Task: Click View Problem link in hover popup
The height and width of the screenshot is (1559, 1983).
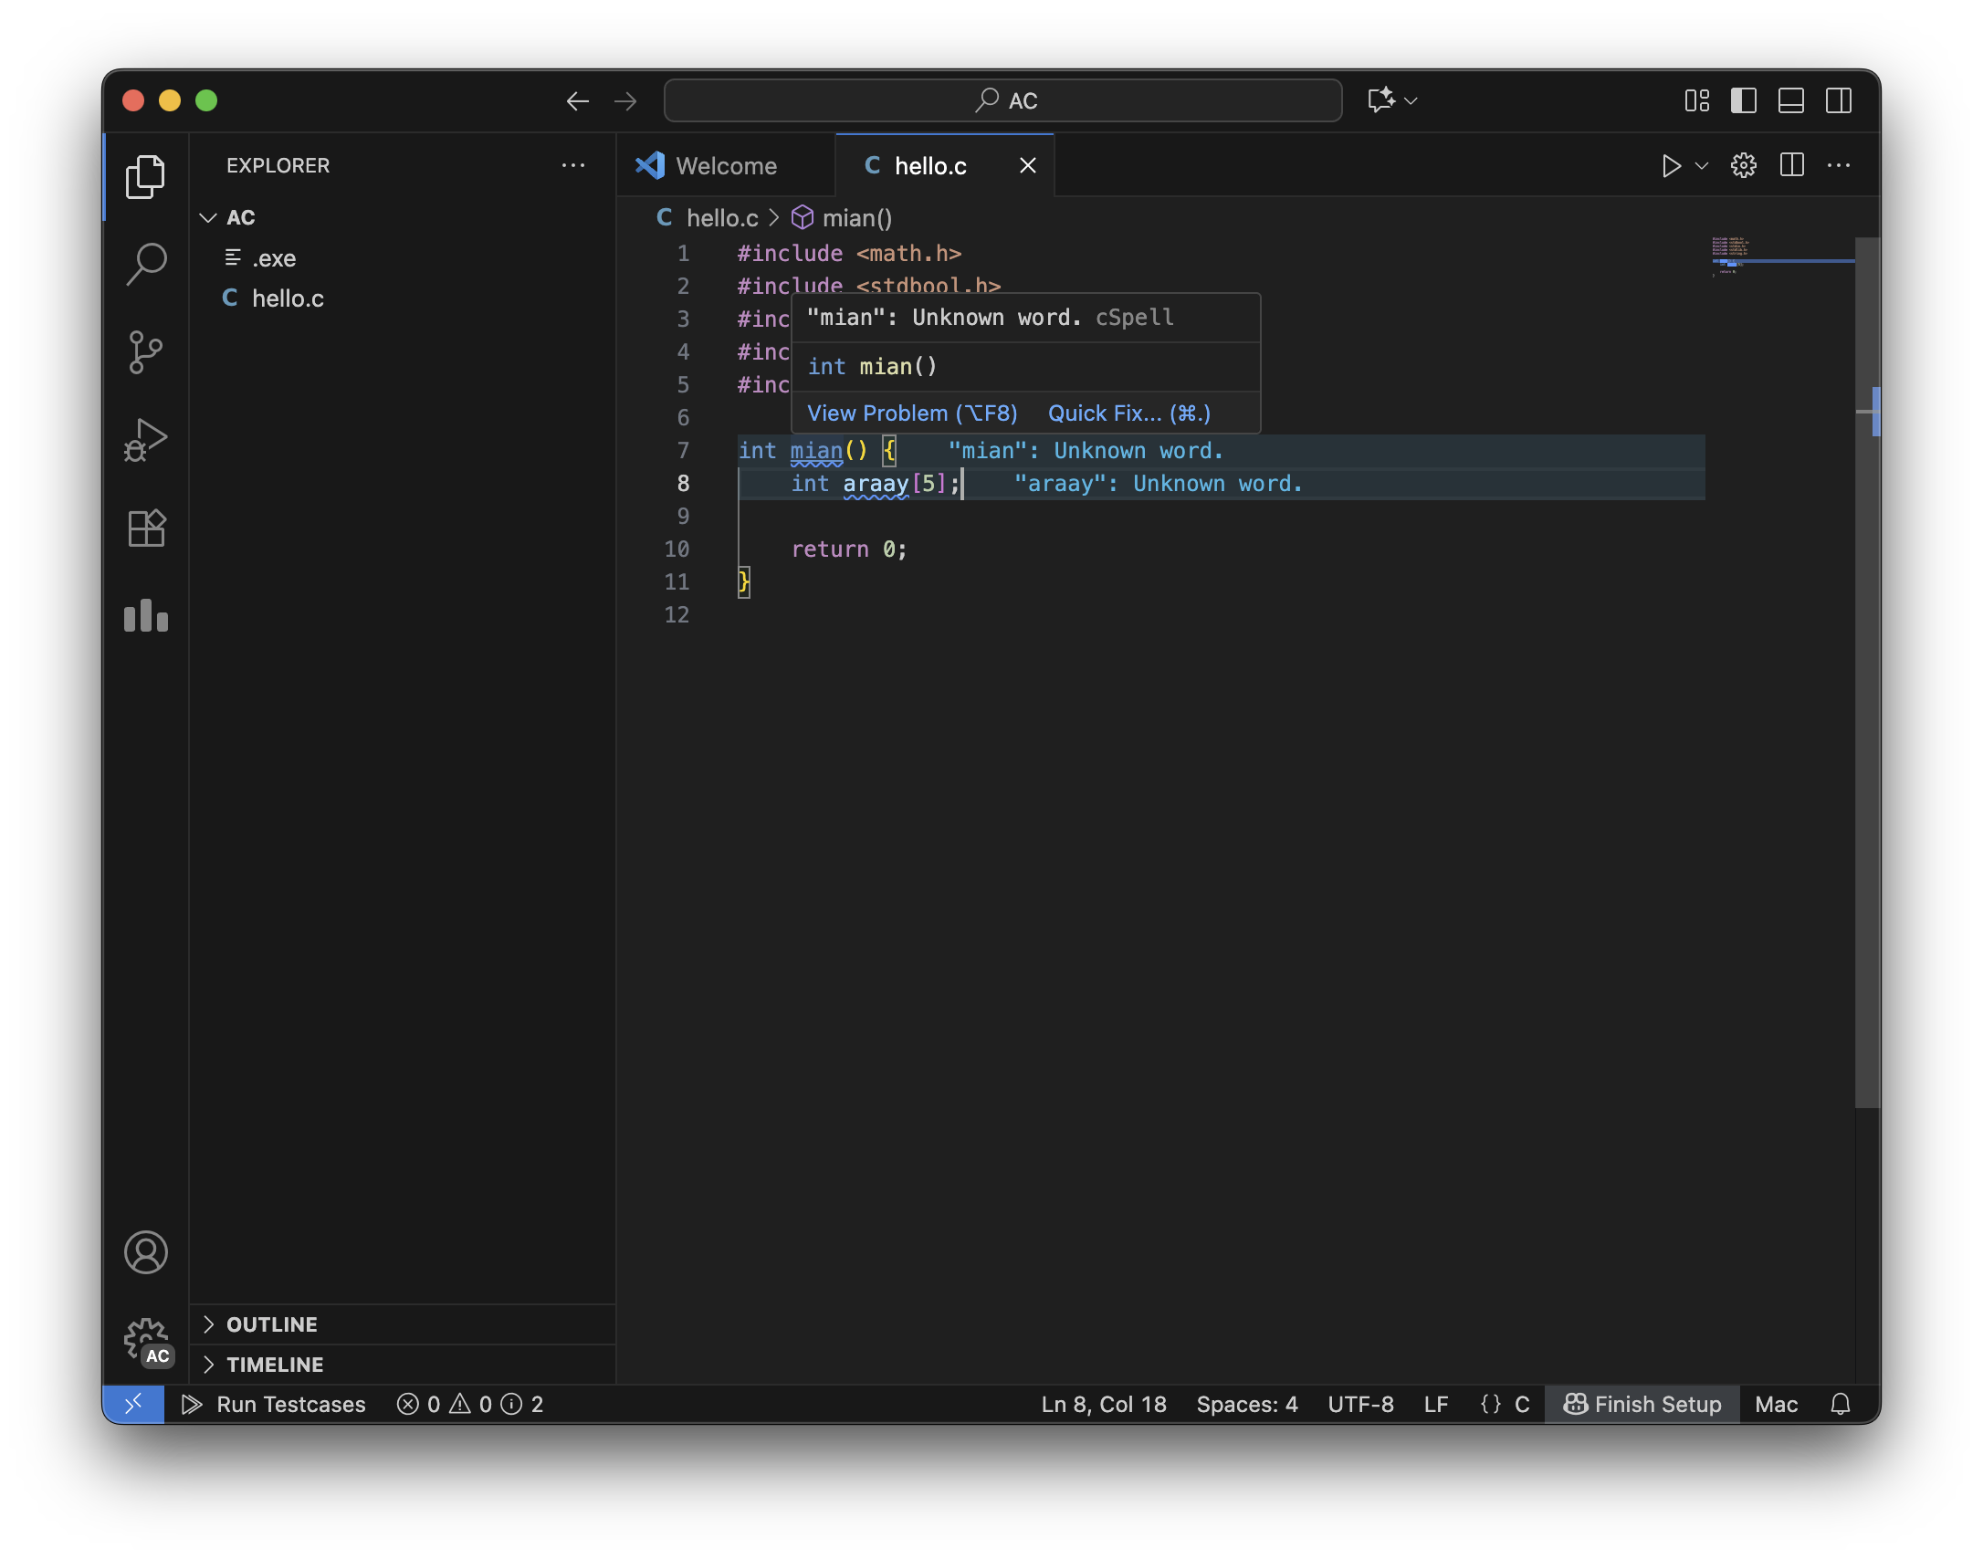Action: (x=911, y=413)
